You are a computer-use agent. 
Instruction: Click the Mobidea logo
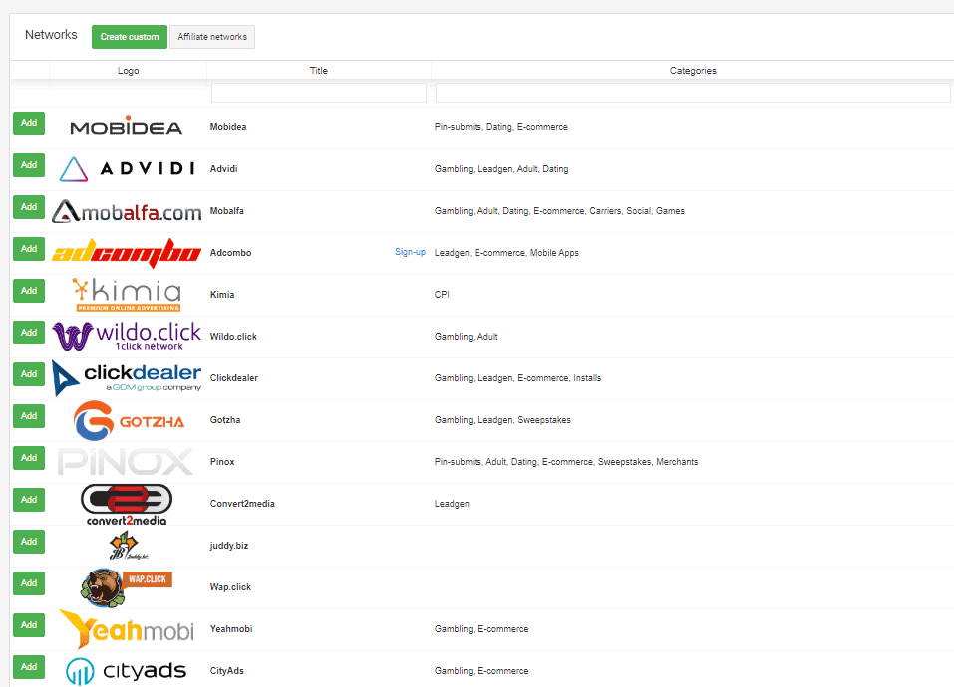[127, 128]
